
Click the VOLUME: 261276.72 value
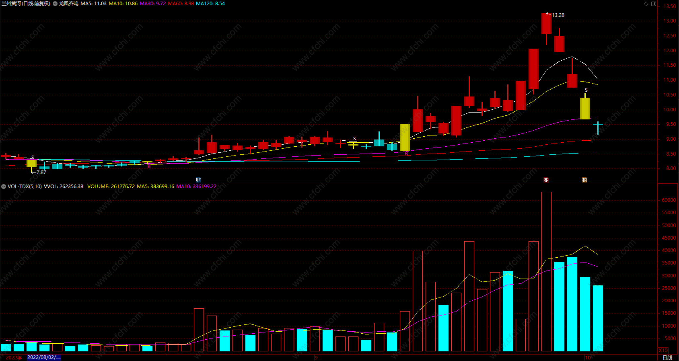(x=111, y=187)
